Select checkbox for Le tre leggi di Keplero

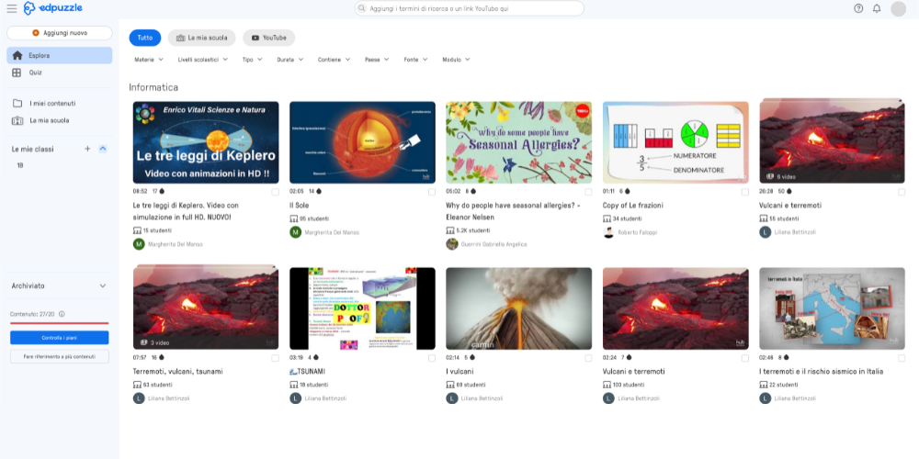[x=276, y=192]
